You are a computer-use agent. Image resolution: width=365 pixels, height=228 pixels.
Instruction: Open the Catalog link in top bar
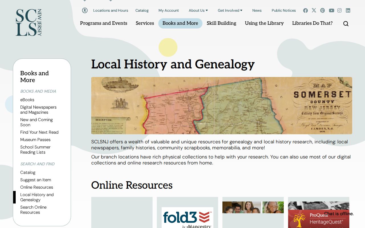coord(142,11)
